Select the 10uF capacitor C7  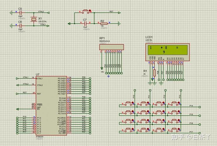(x=85, y=24)
